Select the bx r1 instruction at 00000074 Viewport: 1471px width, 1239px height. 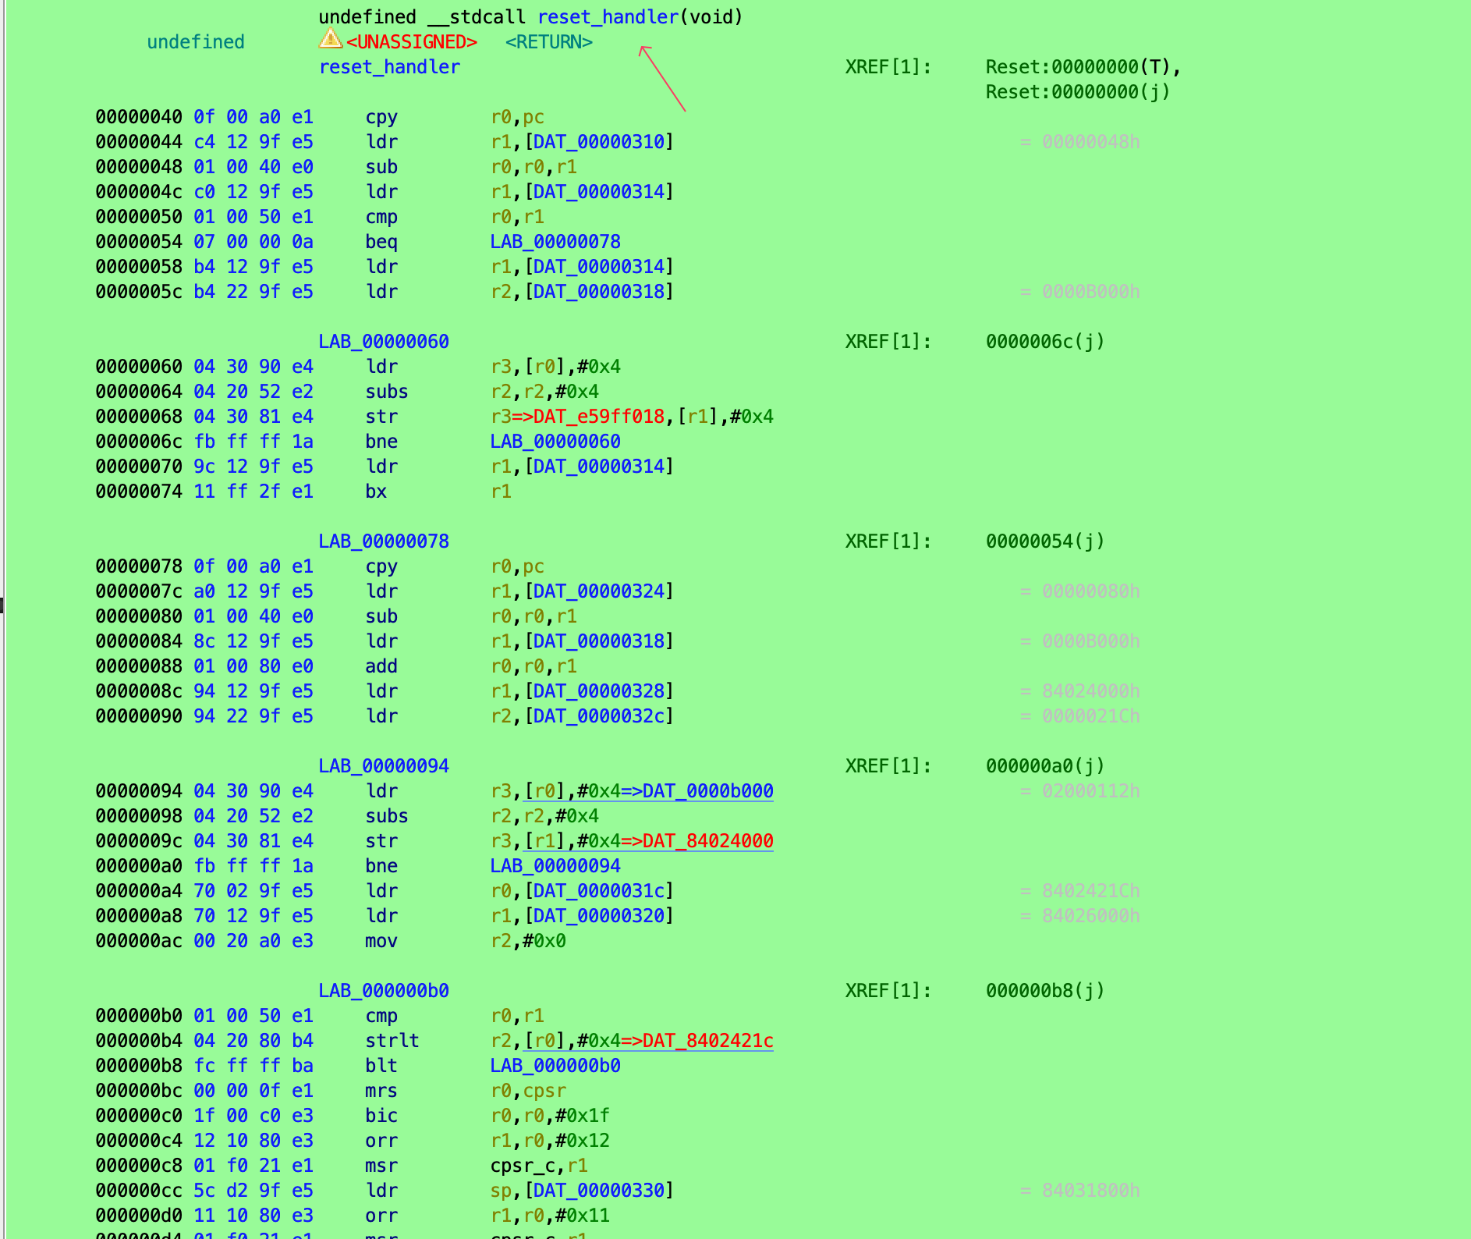(438, 492)
